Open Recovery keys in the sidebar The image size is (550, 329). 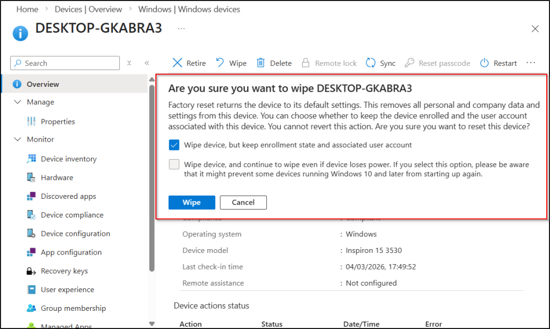point(64,271)
